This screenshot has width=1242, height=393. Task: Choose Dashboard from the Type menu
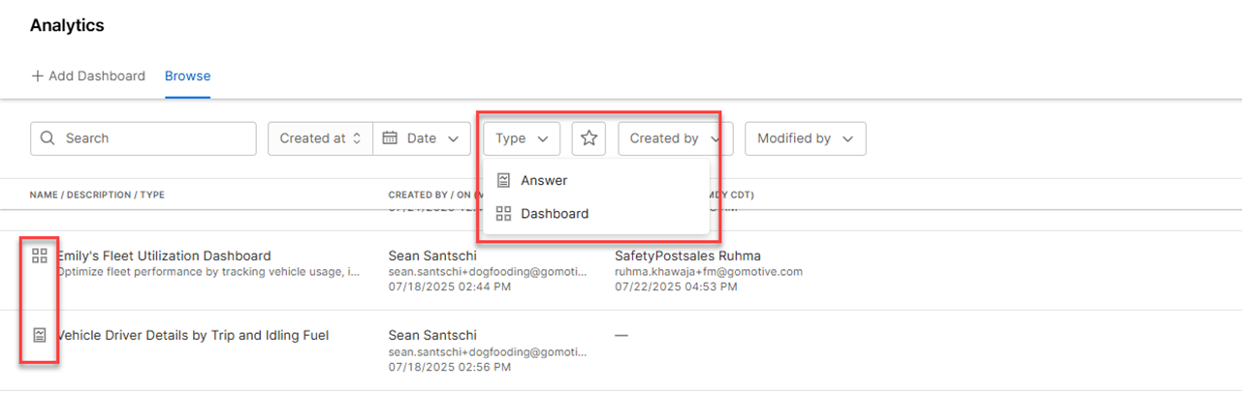pos(555,213)
